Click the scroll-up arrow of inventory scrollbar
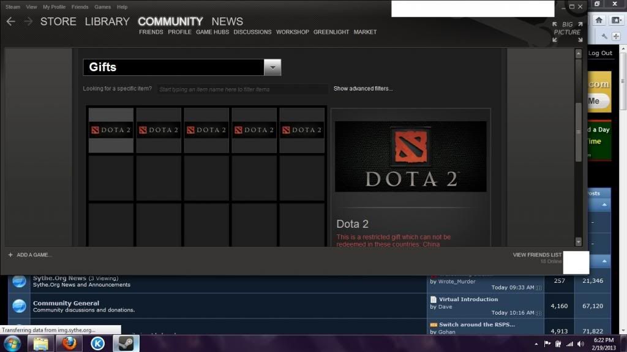 pyautogui.click(x=578, y=53)
